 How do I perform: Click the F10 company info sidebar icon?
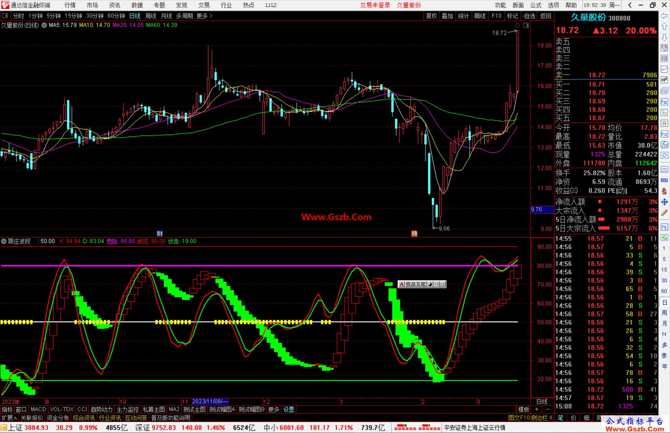(x=664, y=102)
